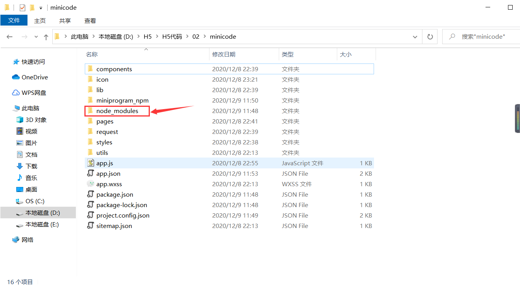Click the new folder quick-access icon
This screenshot has height=288, width=520.
32,7
